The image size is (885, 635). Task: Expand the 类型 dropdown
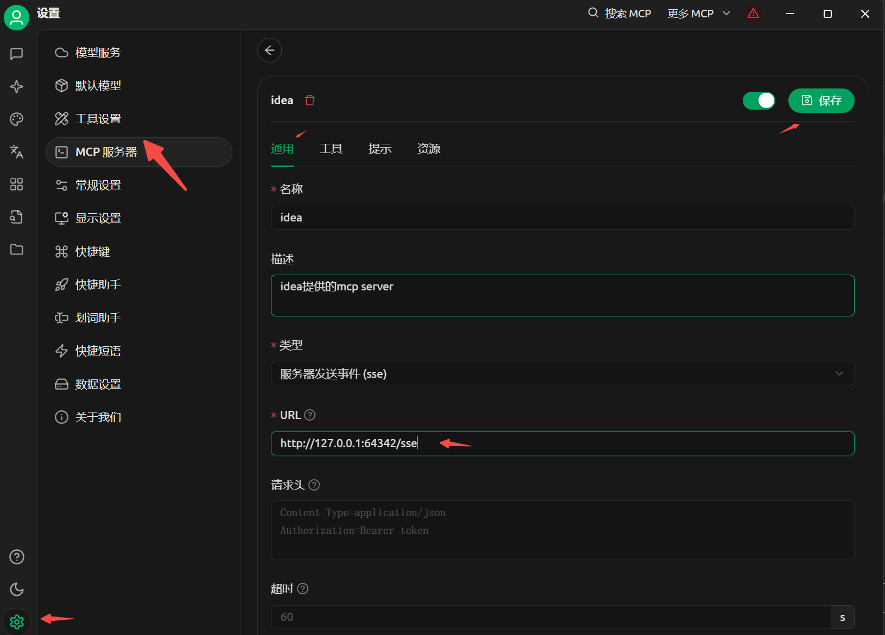(562, 373)
